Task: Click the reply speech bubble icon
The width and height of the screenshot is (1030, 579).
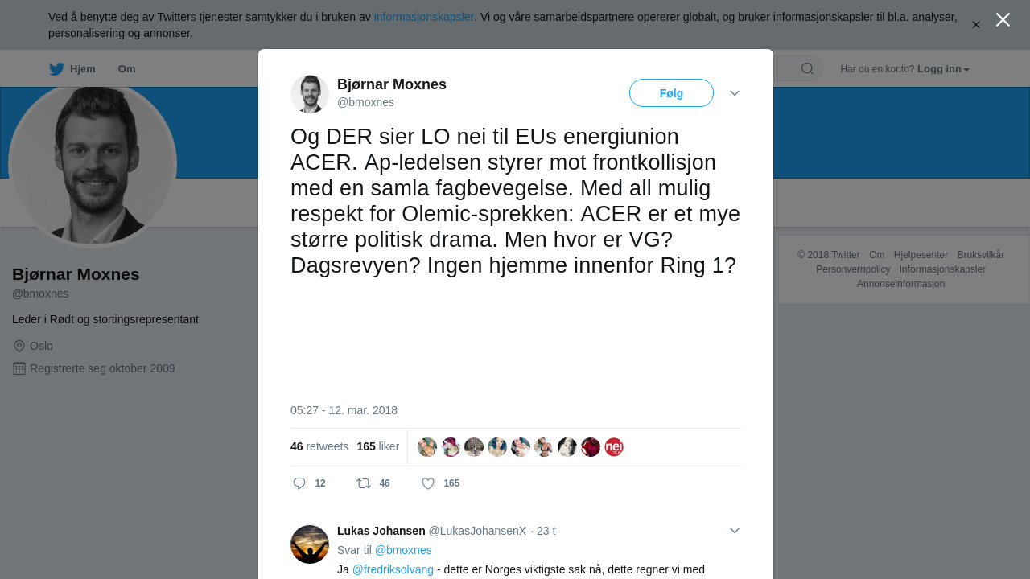Action: (299, 483)
